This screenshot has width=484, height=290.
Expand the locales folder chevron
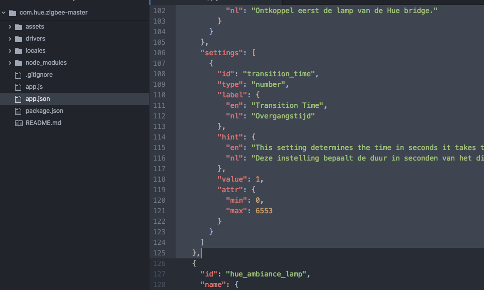(10, 51)
